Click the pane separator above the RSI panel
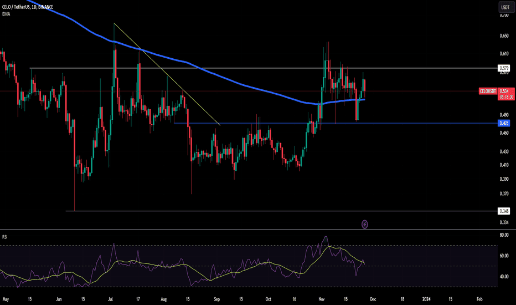 click(x=249, y=230)
